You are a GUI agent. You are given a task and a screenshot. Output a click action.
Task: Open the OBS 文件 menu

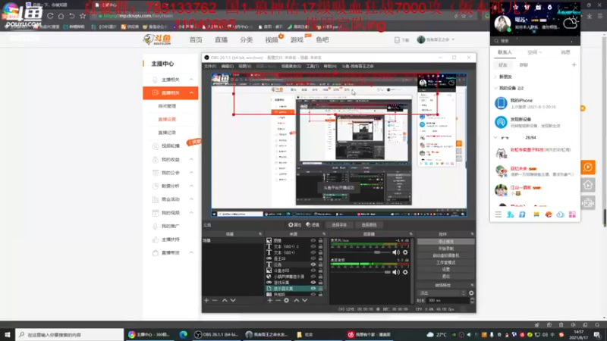tap(210, 66)
